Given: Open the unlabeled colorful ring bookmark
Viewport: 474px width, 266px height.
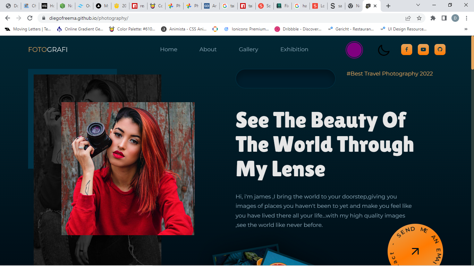Looking at the screenshot, I should click(x=215, y=29).
